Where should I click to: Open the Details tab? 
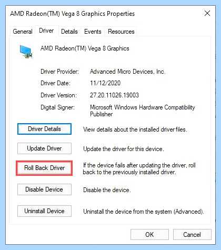69,32
